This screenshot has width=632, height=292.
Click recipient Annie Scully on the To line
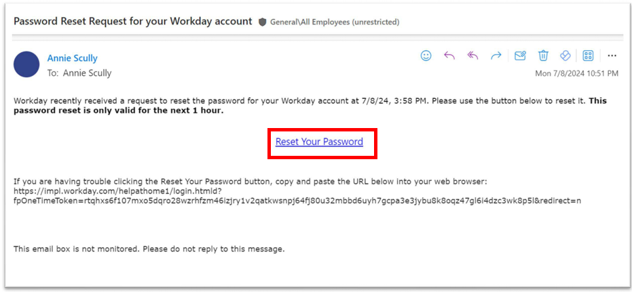tap(88, 72)
